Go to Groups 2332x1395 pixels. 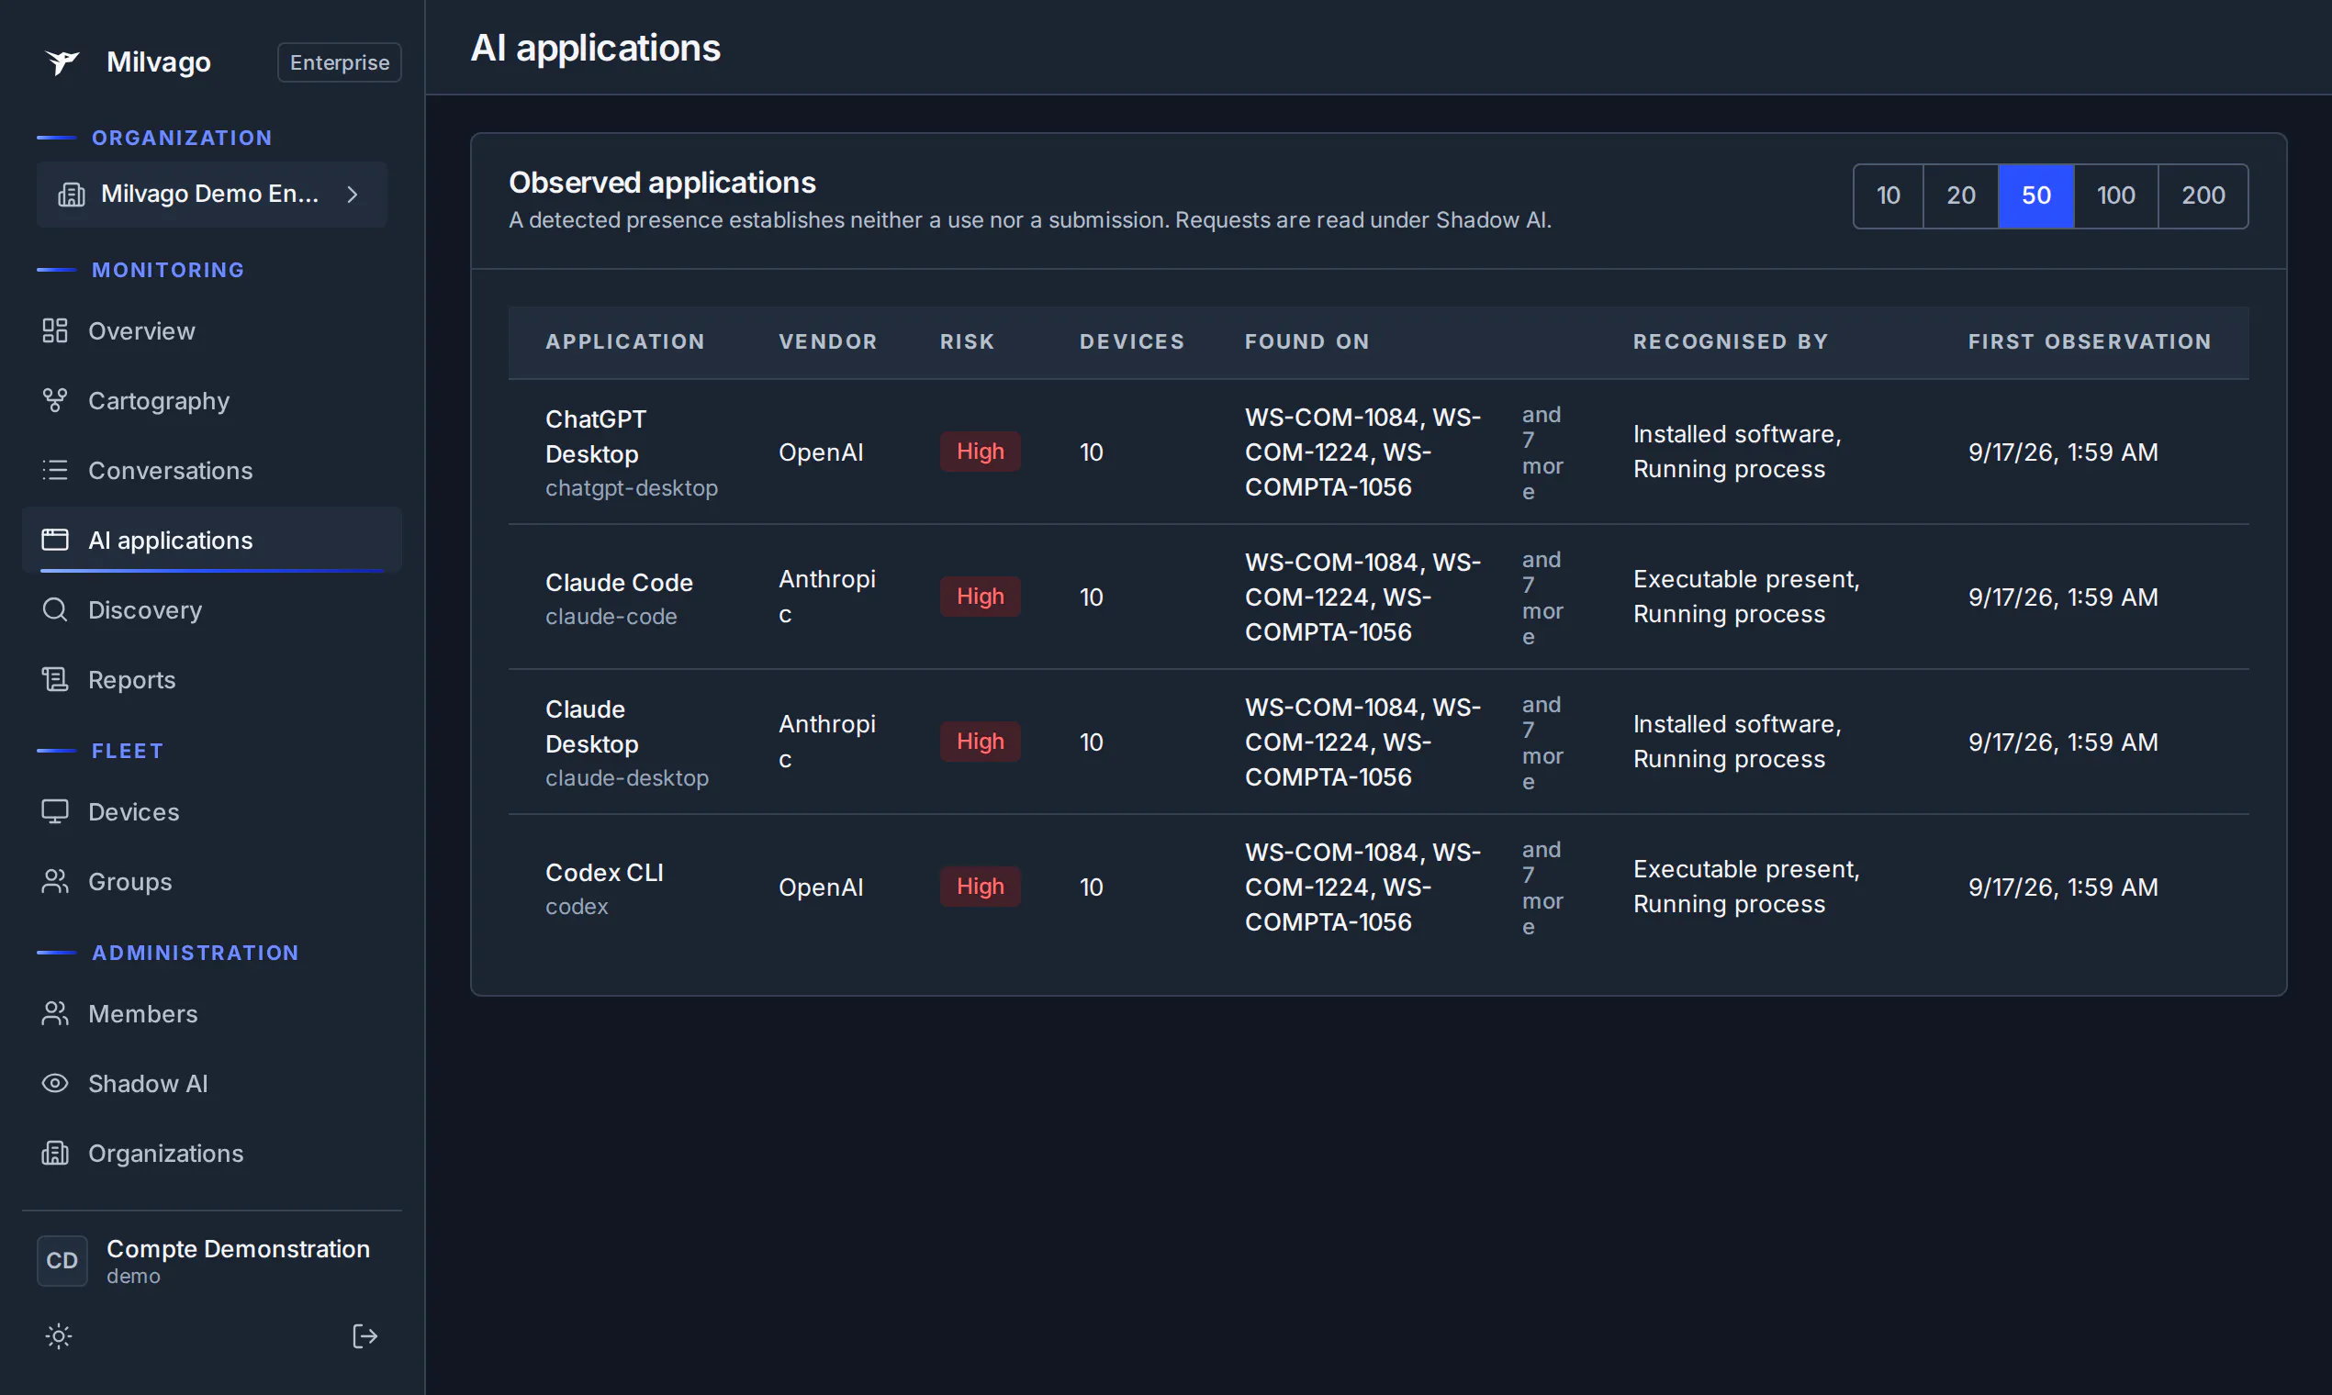pos(211,881)
